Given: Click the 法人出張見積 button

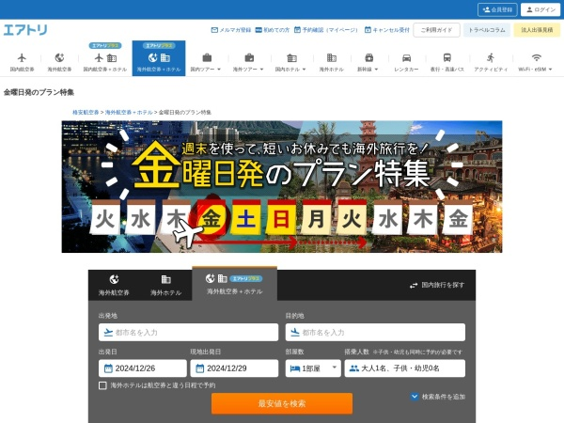Looking at the screenshot, I should pyautogui.click(x=537, y=30).
